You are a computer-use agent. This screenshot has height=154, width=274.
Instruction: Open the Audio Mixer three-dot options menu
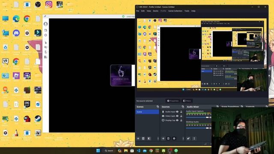pyautogui.click(x=194, y=139)
